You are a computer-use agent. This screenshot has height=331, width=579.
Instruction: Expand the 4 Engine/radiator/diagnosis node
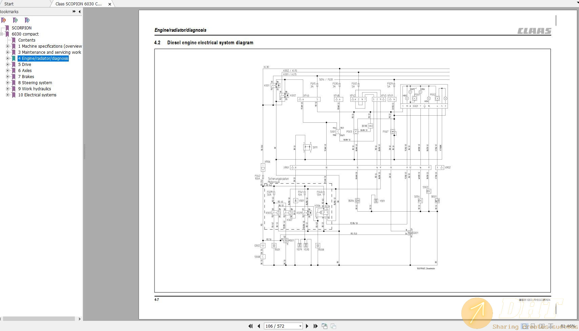click(8, 58)
